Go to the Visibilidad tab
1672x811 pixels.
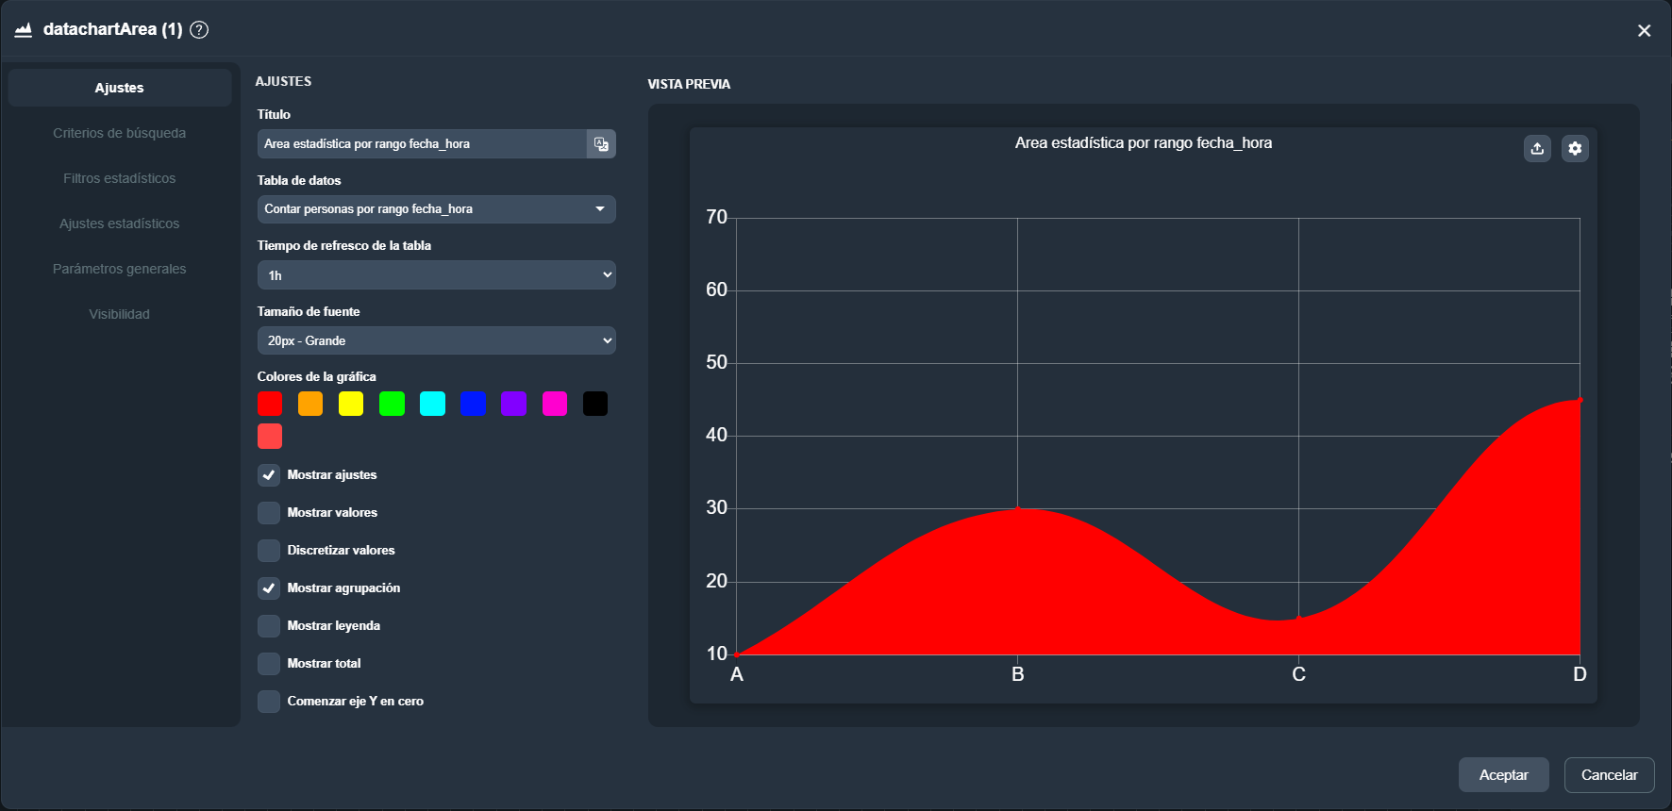click(119, 314)
